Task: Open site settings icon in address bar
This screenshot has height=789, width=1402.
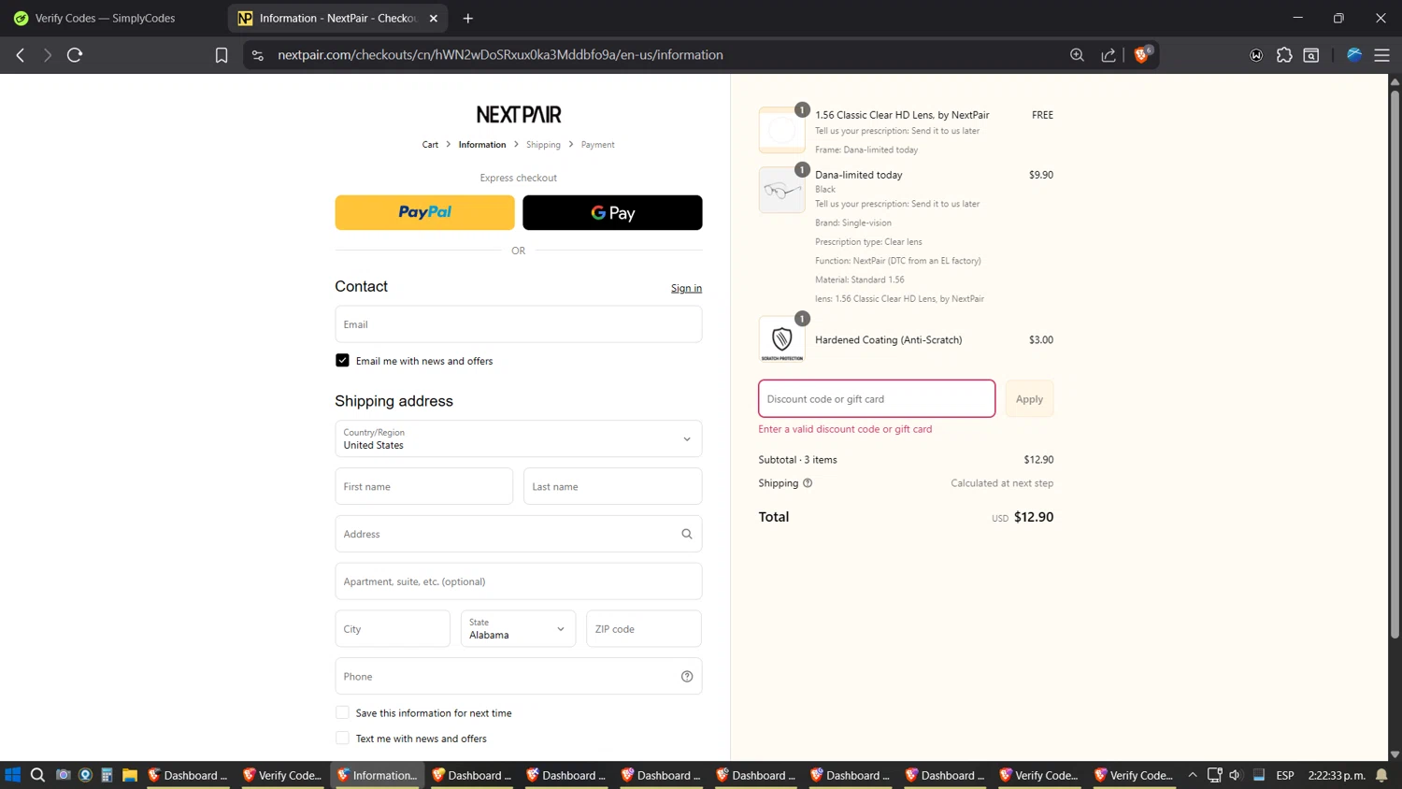Action: point(258,55)
